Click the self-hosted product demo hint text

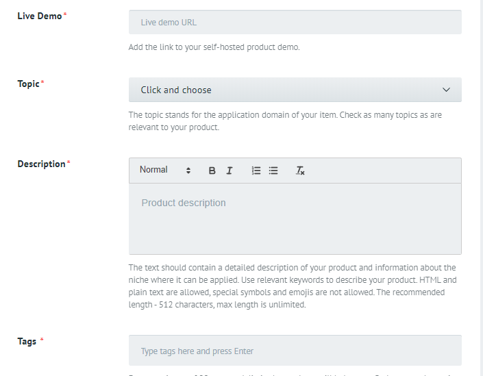pos(214,47)
